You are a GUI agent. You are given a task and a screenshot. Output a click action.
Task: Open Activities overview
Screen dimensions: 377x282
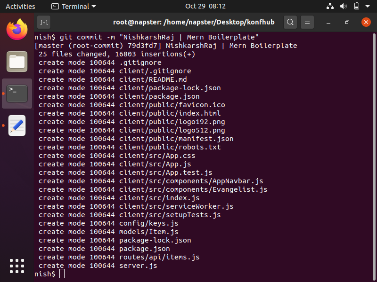click(x=20, y=7)
